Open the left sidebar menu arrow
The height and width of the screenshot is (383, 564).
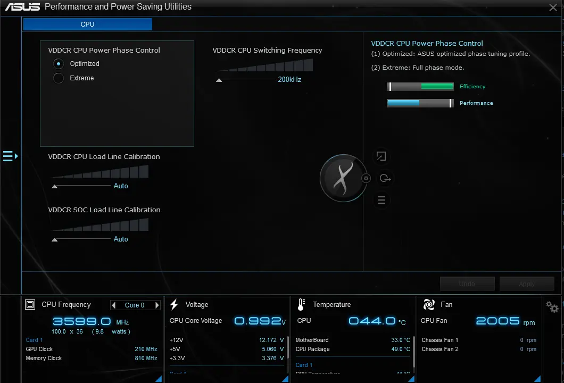tap(11, 156)
